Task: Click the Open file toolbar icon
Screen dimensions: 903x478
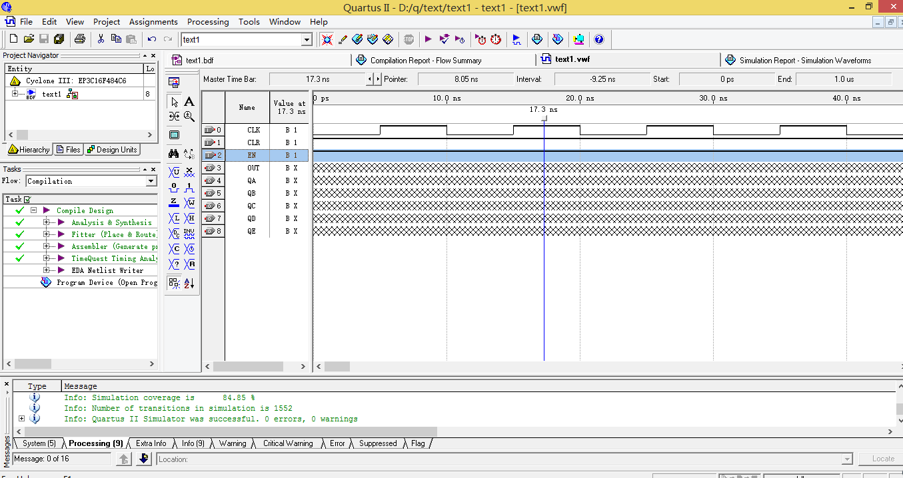Action: tap(29, 39)
